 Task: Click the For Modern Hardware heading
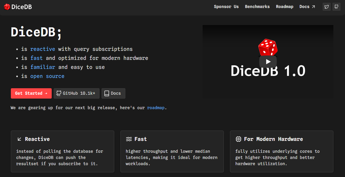coord(273,139)
